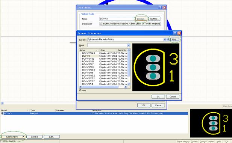Open the Pin Map dialog
232x143 pixels.
pos(154,19)
